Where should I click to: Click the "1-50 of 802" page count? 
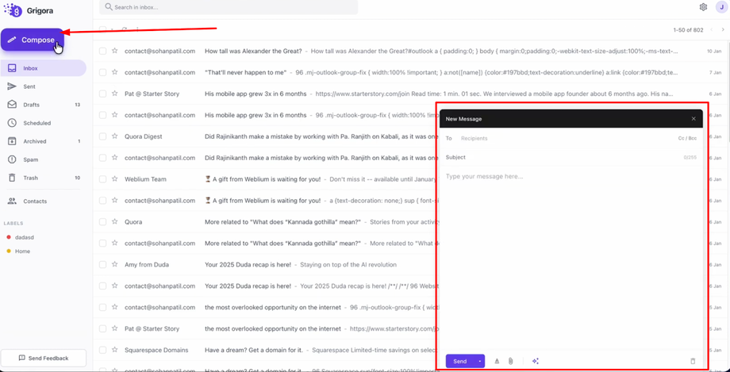(x=688, y=30)
